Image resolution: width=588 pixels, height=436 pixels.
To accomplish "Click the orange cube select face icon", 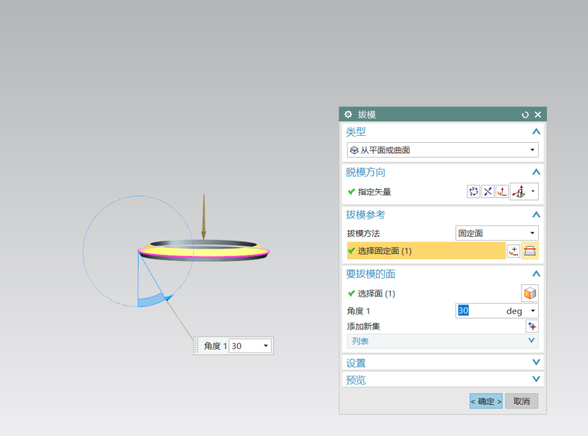I will click(530, 293).
